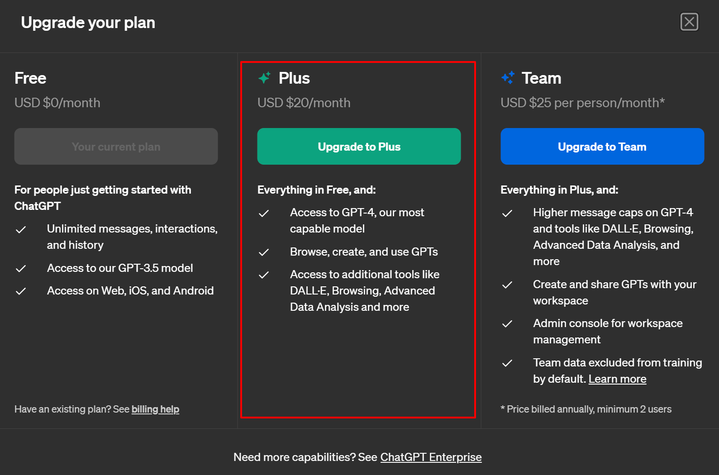Click the Team plan heading
Screen dimensions: 719x475
click(541, 78)
